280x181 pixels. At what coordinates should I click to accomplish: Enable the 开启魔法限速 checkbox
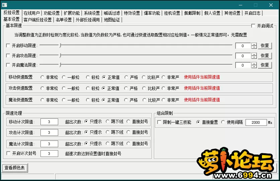[8, 65]
